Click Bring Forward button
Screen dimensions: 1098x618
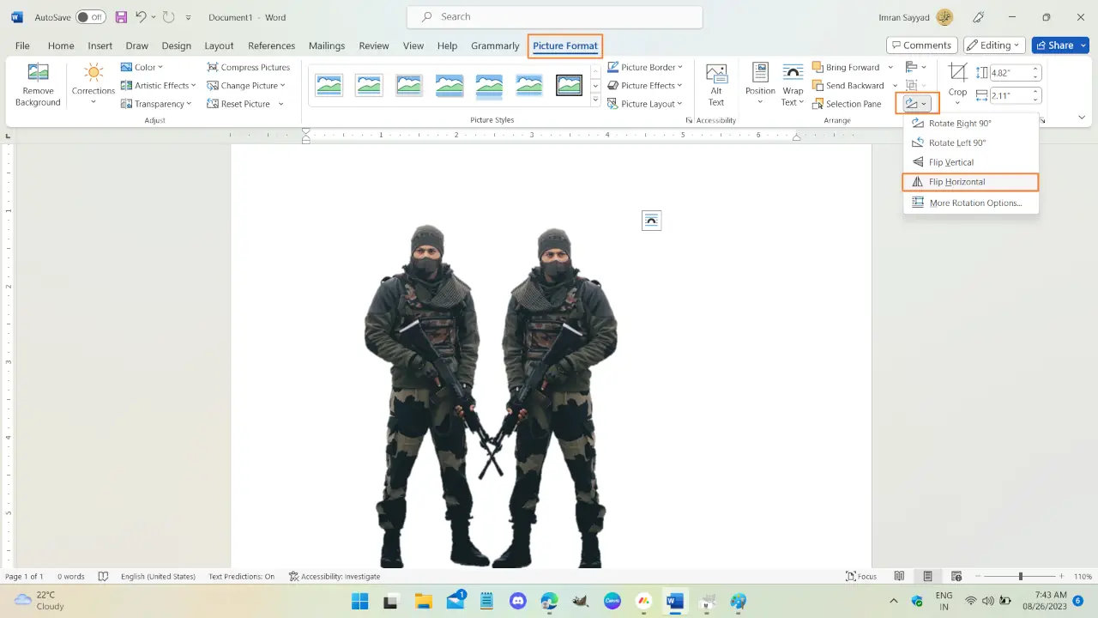point(846,67)
